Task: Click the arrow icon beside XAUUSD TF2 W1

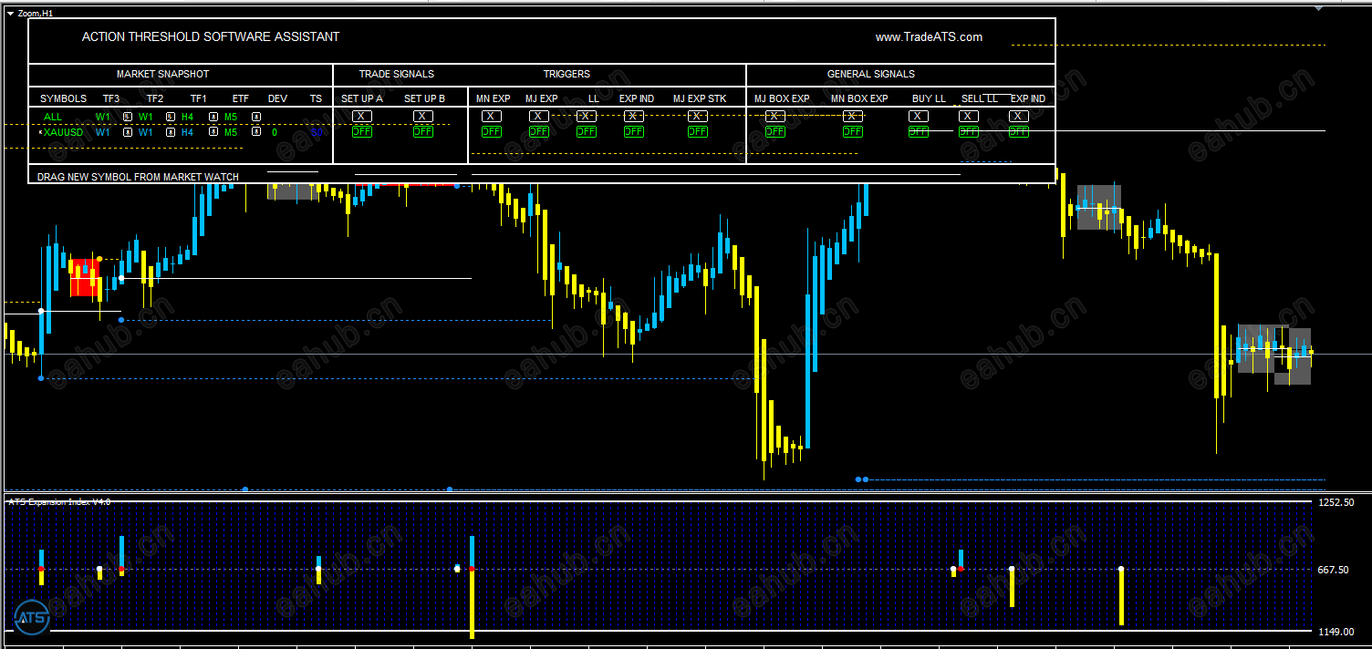Action: click(171, 132)
